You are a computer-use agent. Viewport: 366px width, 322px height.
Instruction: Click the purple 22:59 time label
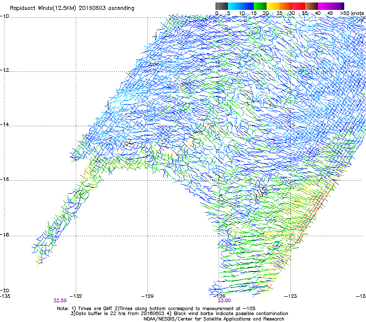60,301
